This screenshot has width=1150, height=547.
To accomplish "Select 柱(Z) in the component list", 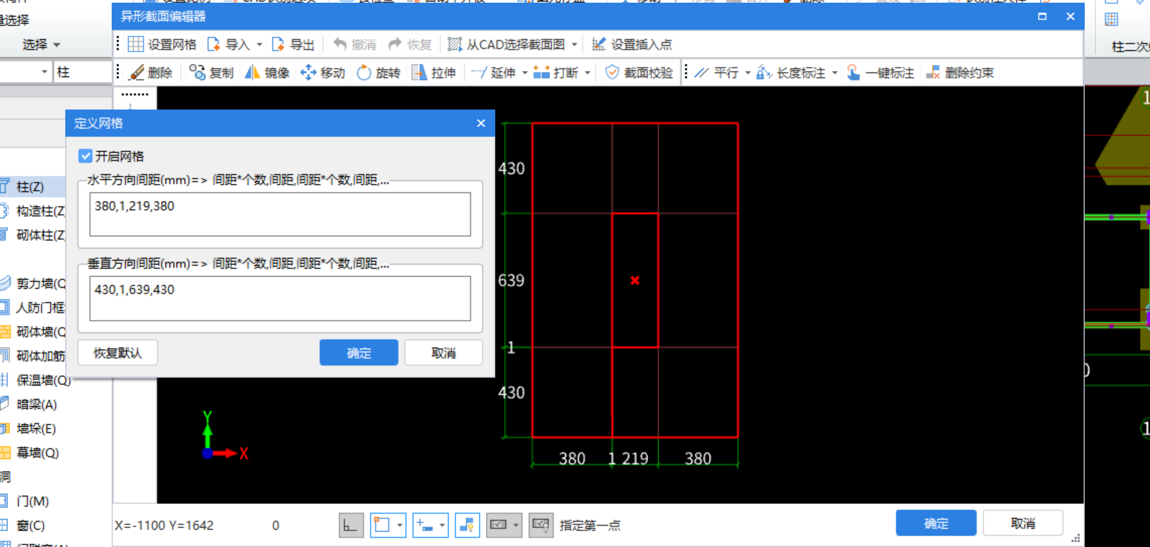I will click(x=31, y=187).
